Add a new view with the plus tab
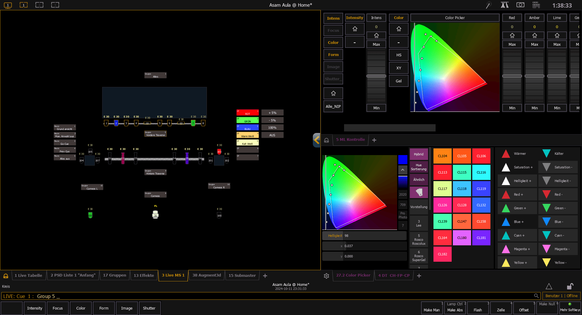 pyautogui.click(x=265, y=276)
